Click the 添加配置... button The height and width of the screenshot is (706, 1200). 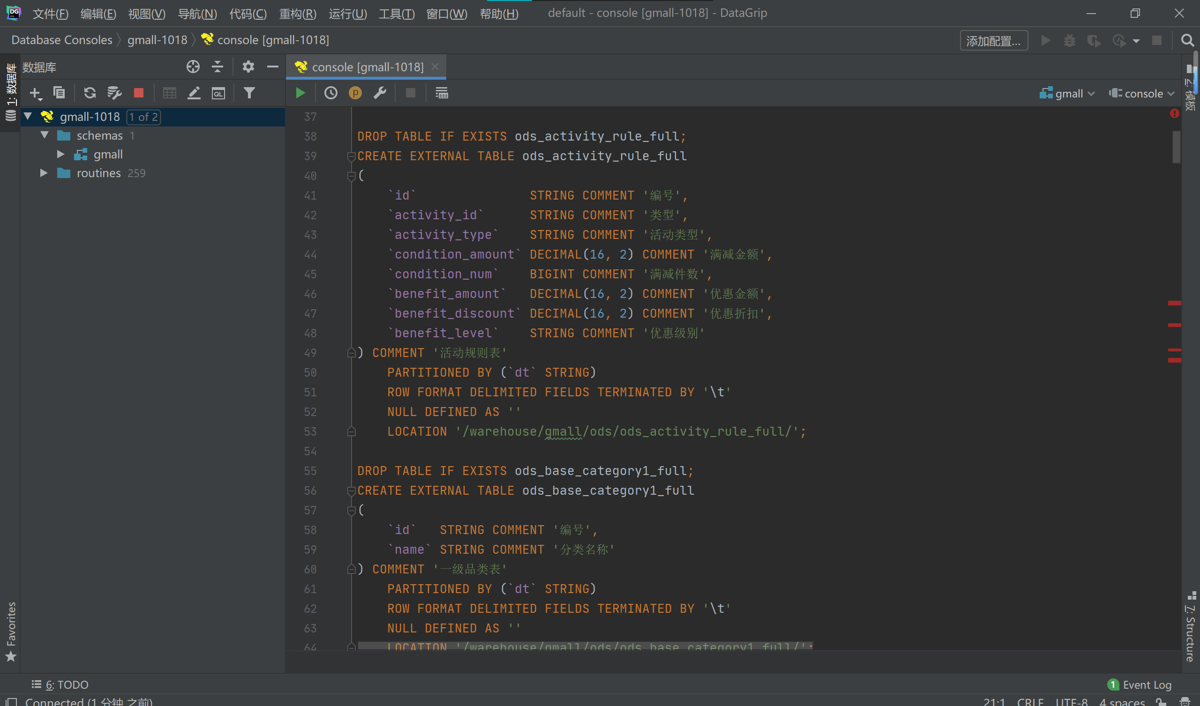click(x=993, y=41)
